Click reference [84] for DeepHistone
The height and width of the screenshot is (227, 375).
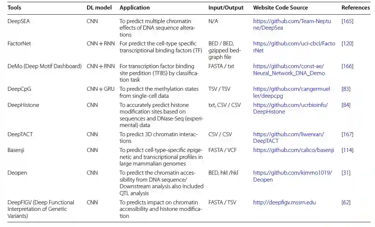(x=346, y=105)
